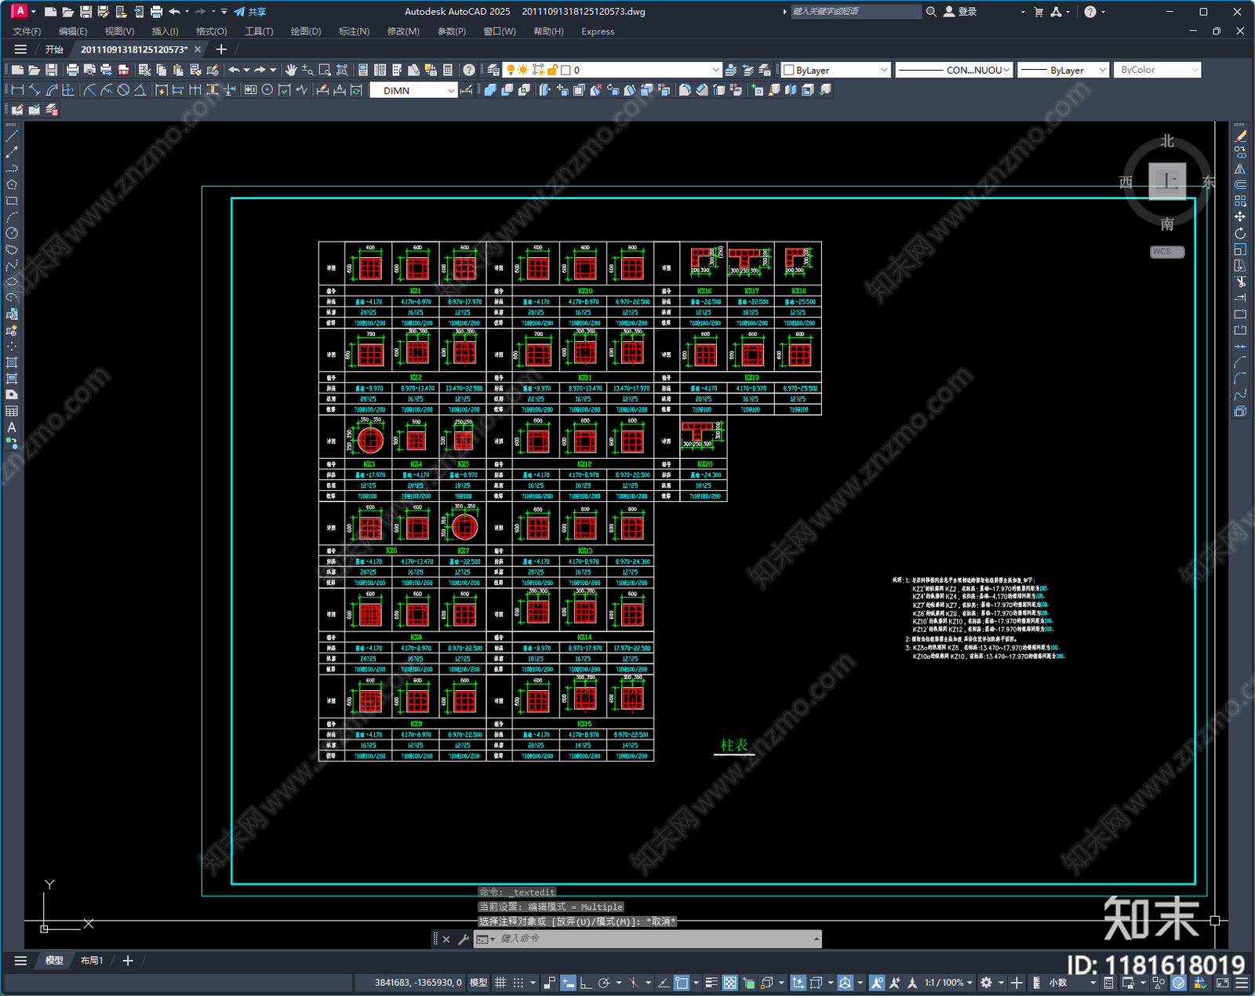The height and width of the screenshot is (996, 1255).
Task: Toggle snap mode dots in status bar
Action: 518,983
